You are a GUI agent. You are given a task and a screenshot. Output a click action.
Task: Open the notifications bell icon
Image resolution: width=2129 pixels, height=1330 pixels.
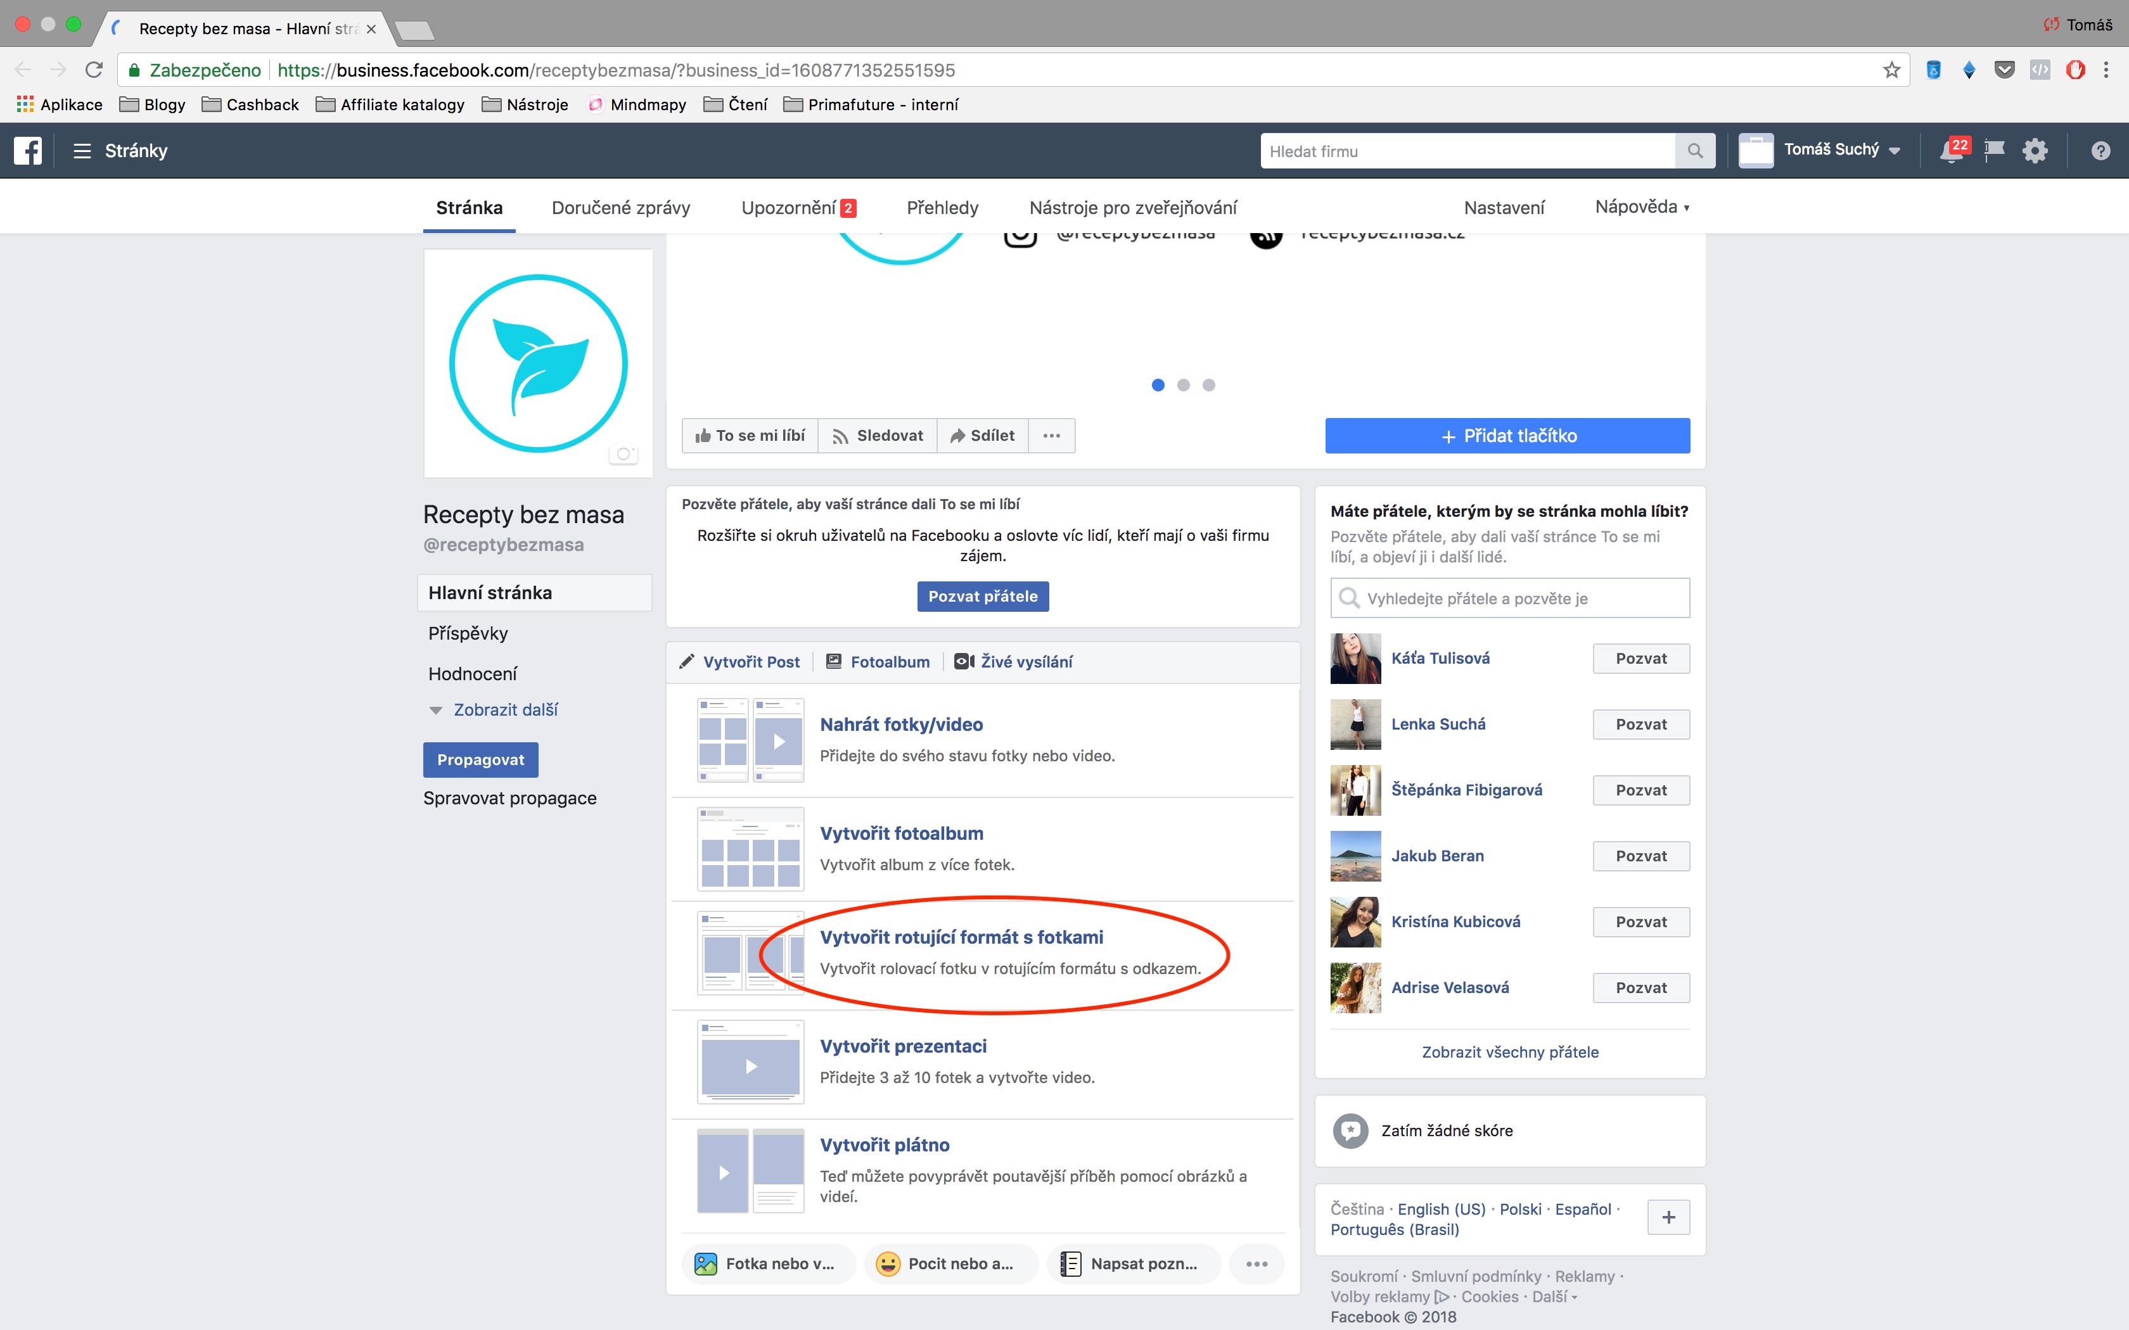(1952, 151)
